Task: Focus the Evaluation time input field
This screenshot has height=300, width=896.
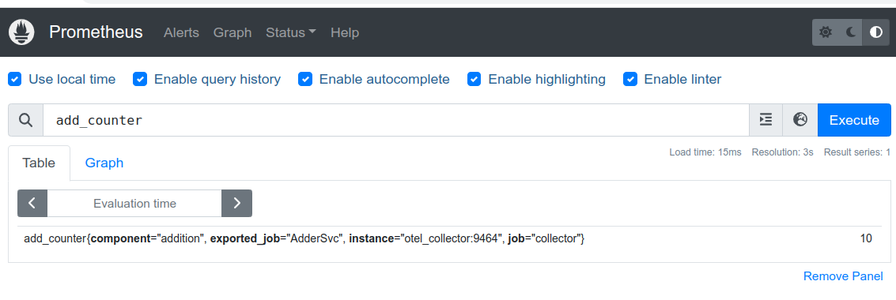Action: (134, 203)
